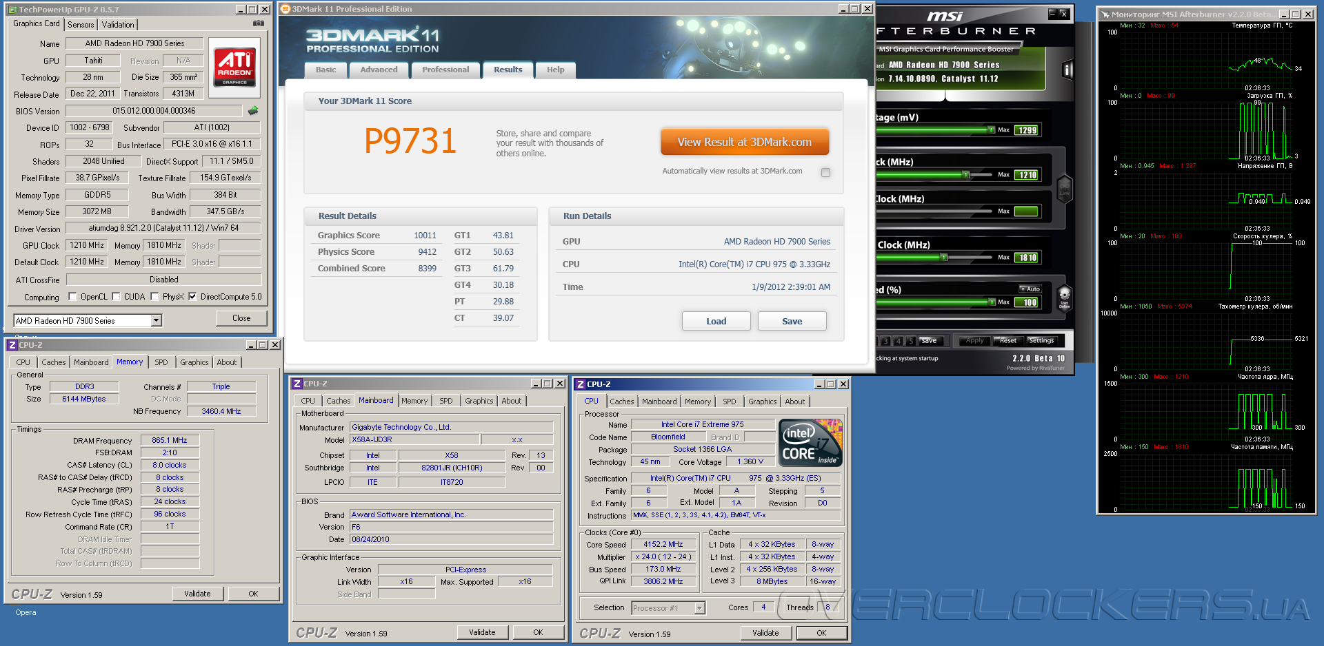Open the Help tab in 3DMark 11
Image resolution: width=1324 pixels, height=646 pixels.
click(556, 70)
